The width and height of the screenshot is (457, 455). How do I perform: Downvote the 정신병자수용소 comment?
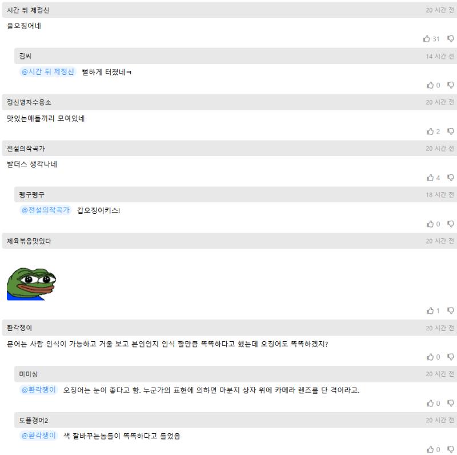point(451,131)
